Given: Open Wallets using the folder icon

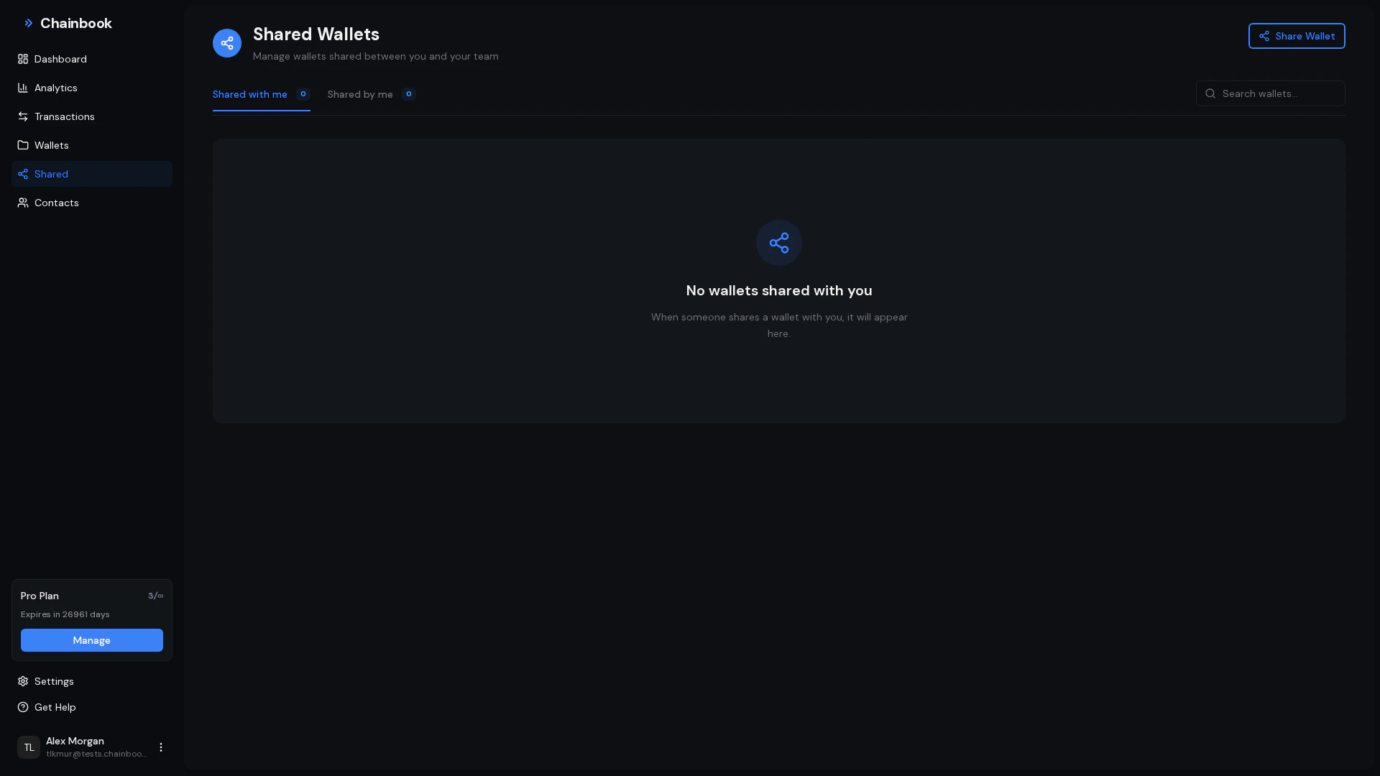Looking at the screenshot, I should (x=22, y=145).
